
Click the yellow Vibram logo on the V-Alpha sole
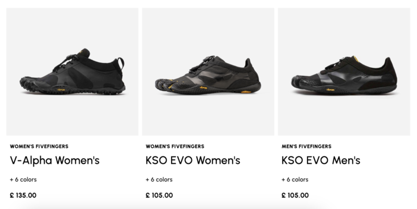pyautogui.click(x=61, y=90)
